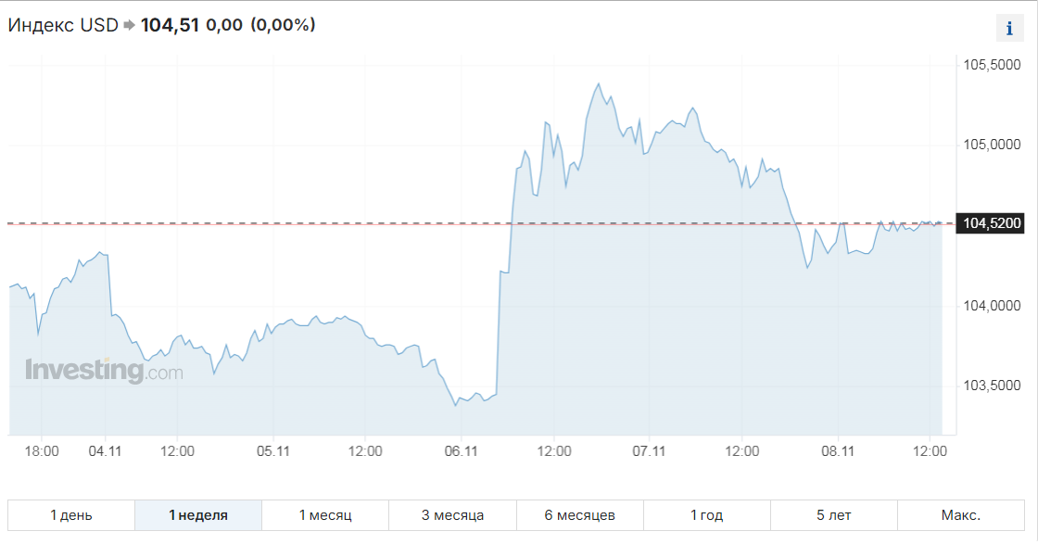Click the 104,51 quote value in header
The height and width of the screenshot is (544, 1038).
tap(171, 25)
